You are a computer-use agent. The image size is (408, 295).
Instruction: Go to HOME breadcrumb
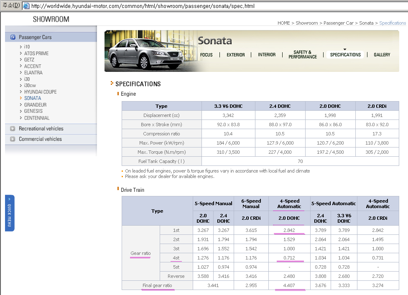click(283, 23)
